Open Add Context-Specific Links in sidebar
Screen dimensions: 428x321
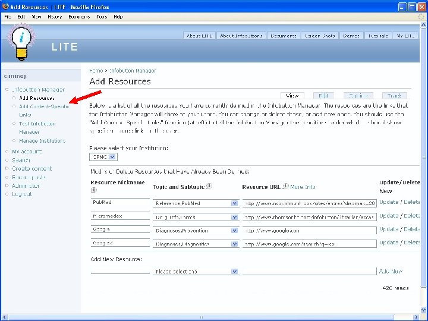click(44, 111)
